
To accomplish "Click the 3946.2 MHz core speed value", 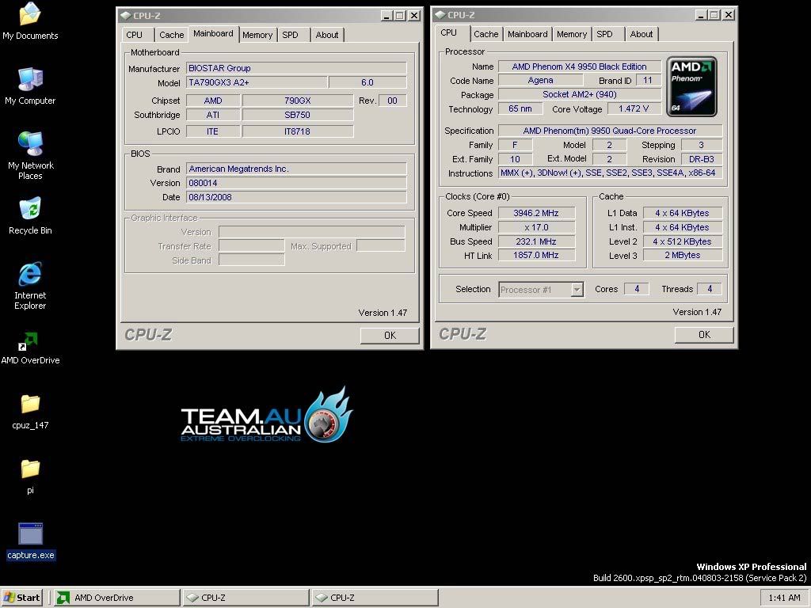I will tap(536, 213).
